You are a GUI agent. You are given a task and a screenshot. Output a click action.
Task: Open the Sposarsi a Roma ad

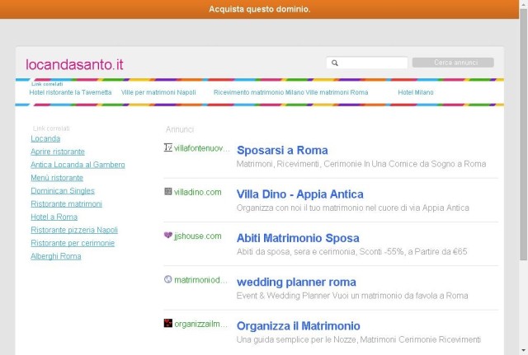pos(282,150)
